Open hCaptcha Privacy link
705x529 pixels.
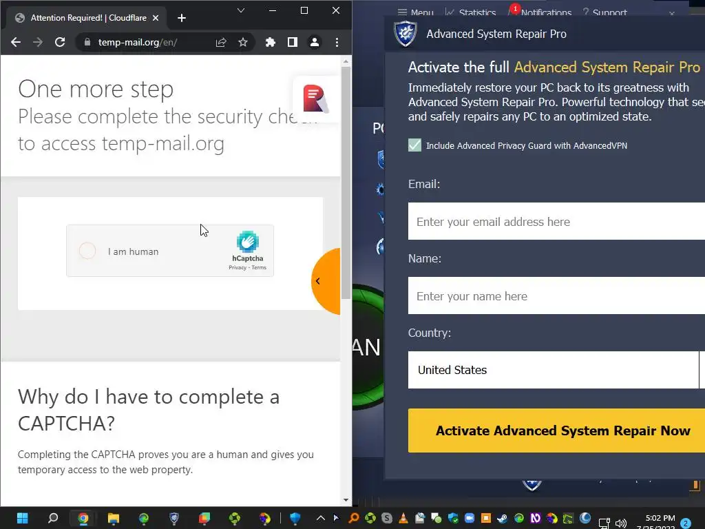238,268
